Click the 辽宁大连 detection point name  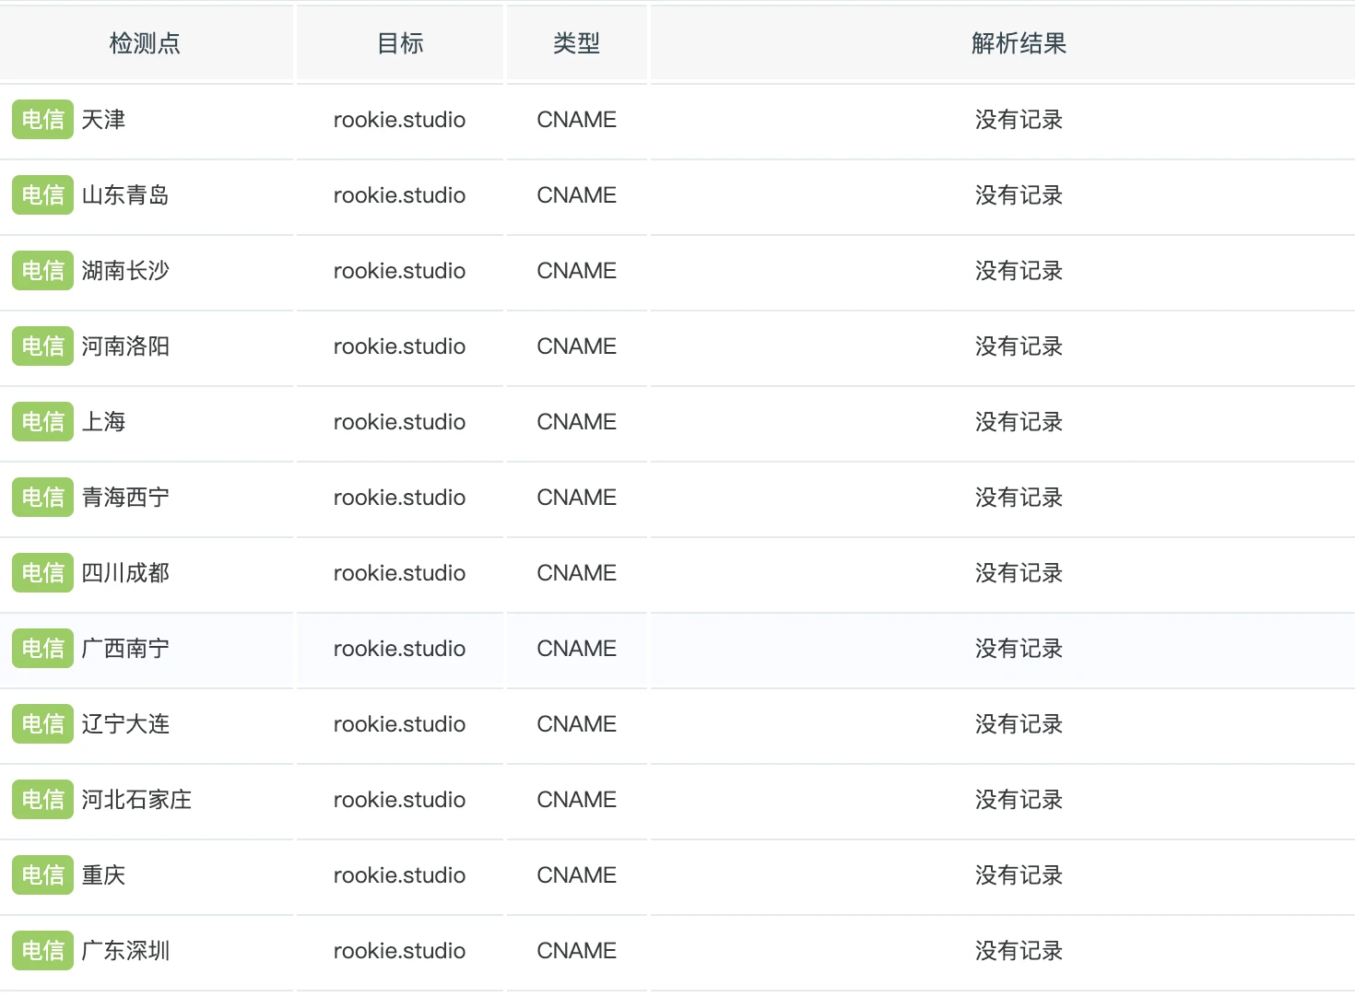tap(125, 724)
